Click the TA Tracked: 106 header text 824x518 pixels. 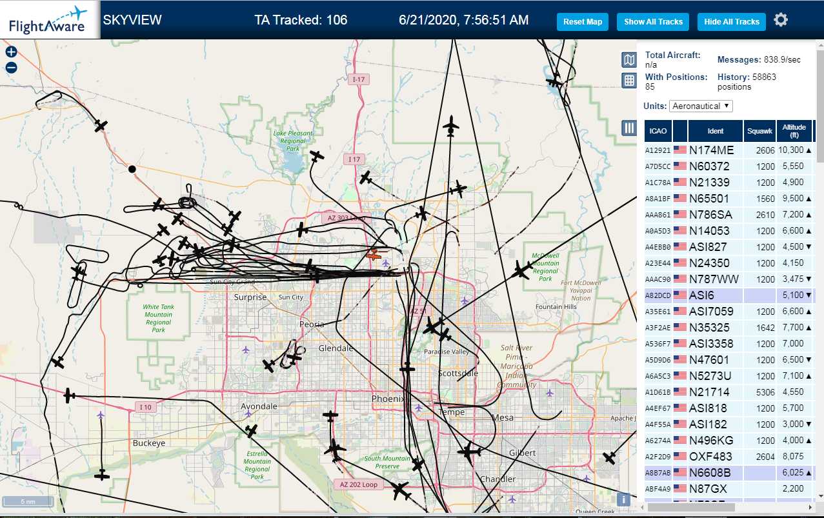click(x=301, y=20)
